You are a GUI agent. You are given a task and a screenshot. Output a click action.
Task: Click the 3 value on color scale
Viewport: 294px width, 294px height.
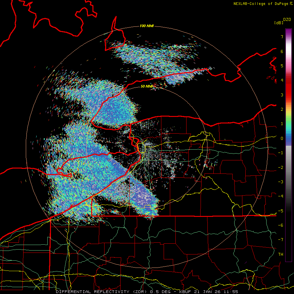(282, 95)
